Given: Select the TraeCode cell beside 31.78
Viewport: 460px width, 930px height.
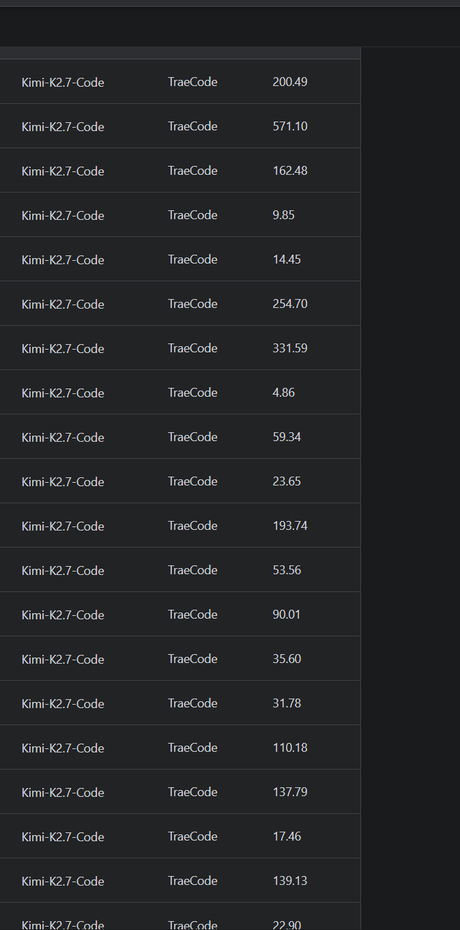Looking at the screenshot, I should coord(192,703).
